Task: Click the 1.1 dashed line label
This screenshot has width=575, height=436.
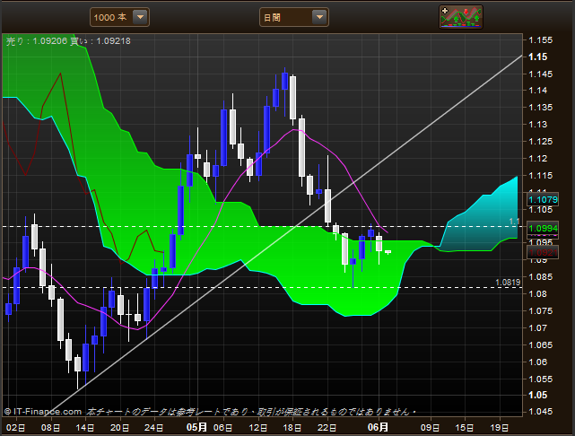Action: (515, 222)
